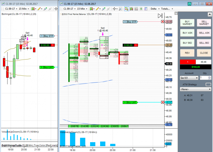The image size is (213, 152).
Task: Click the 23005 volume total cell
Action: (113, 126)
